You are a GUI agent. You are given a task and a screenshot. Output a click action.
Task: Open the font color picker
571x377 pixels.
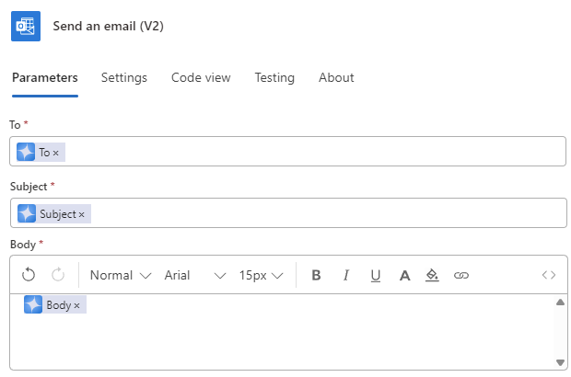pyautogui.click(x=404, y=276)
